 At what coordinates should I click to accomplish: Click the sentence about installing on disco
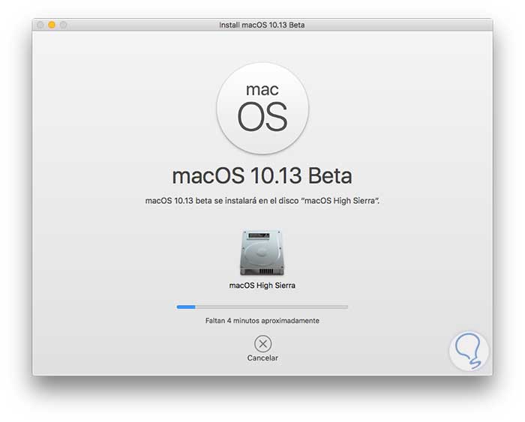(262, 201)
